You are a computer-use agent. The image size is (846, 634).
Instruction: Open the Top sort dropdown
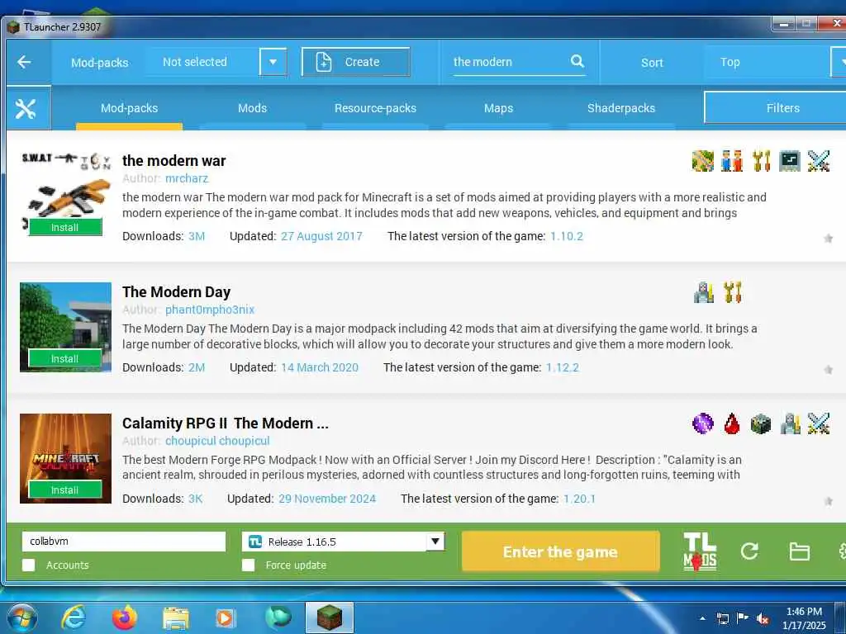775,62
